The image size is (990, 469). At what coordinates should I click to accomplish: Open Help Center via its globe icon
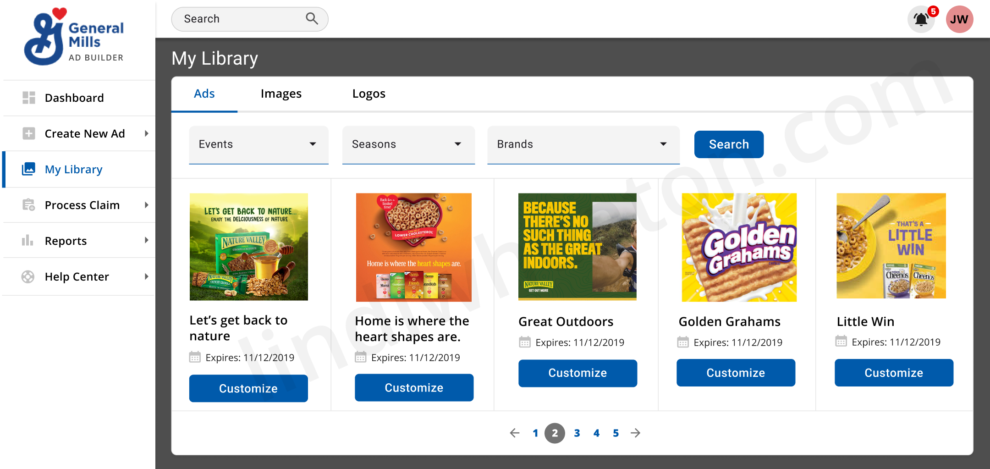point(29,276)
